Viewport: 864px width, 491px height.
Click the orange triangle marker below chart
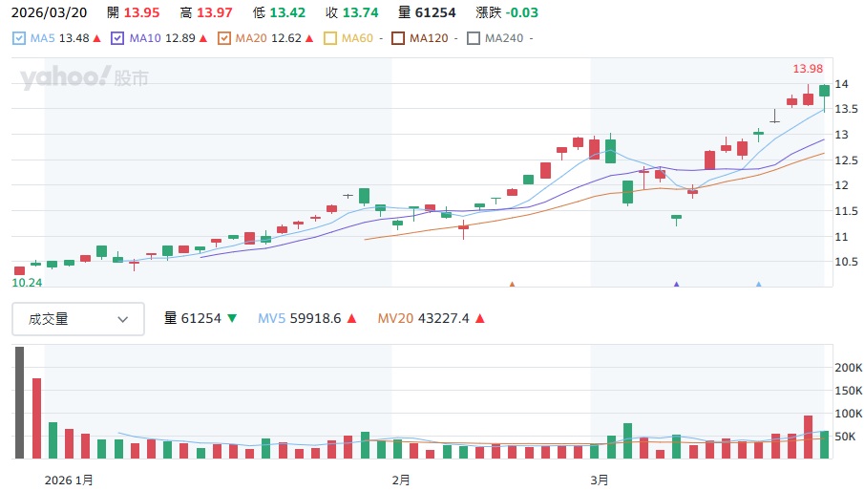(x=513, y=284)
